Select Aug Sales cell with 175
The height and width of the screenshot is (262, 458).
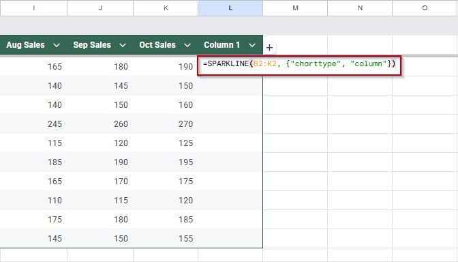pos(33,220)
